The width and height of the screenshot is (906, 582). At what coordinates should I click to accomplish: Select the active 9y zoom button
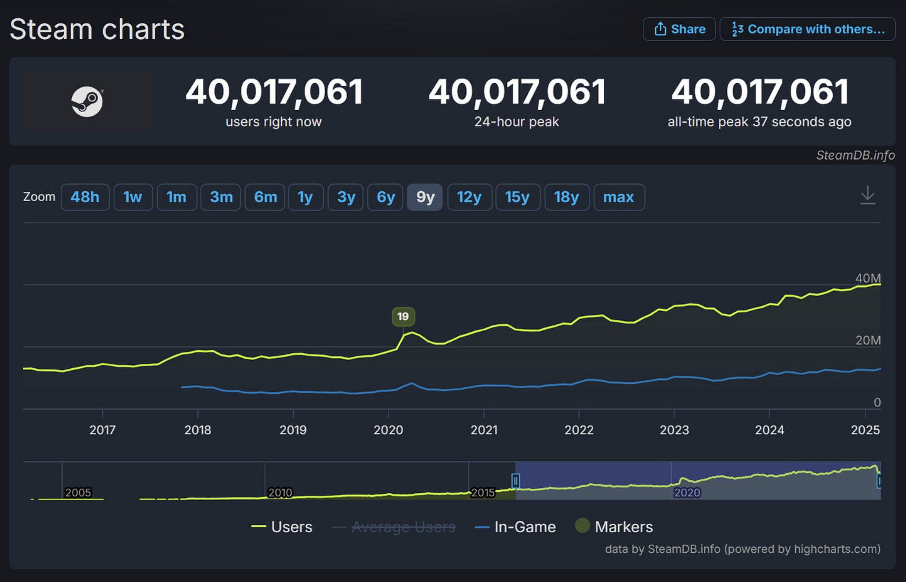click(x=425, y=197)
